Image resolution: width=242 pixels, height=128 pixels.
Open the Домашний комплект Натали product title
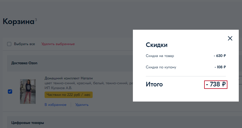pos(68,78)
